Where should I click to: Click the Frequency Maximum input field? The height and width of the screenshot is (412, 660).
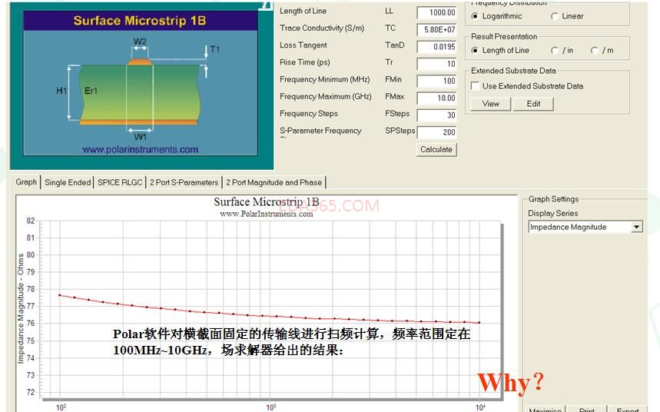point(436,98)
